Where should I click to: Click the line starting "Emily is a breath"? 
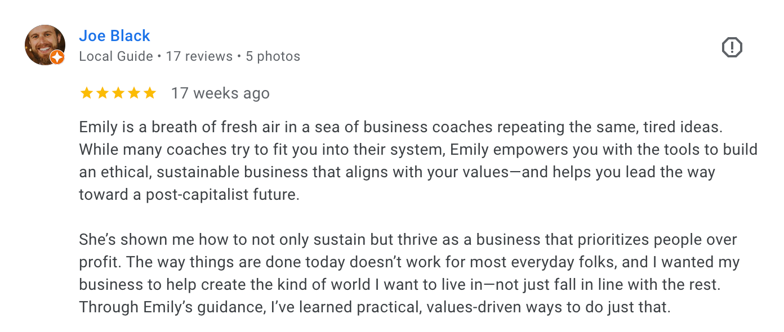[400, 127]
